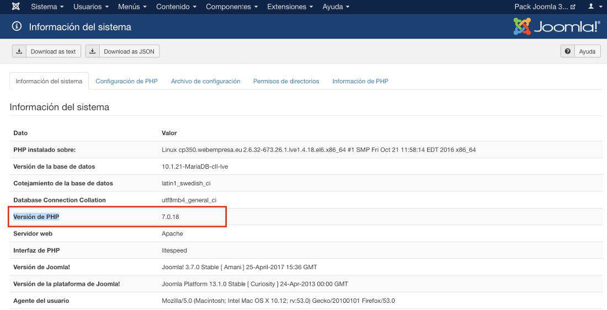607x310 pixels.
Task: Switch to Archivo de configuración tab
Action: click(x=206, y=81)
